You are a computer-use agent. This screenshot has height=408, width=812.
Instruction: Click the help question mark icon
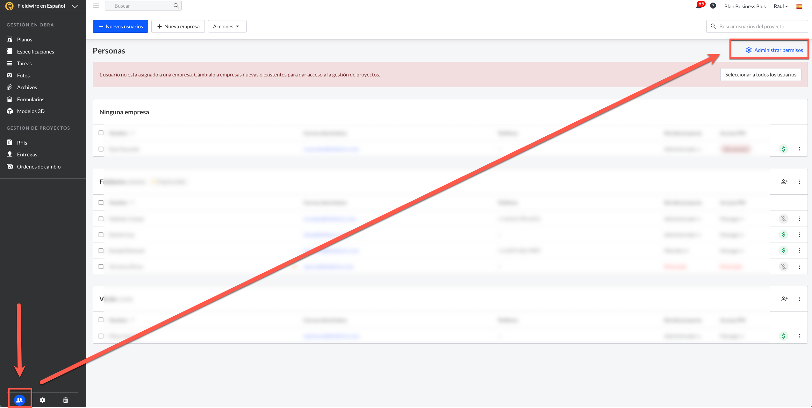pos(713,6)
